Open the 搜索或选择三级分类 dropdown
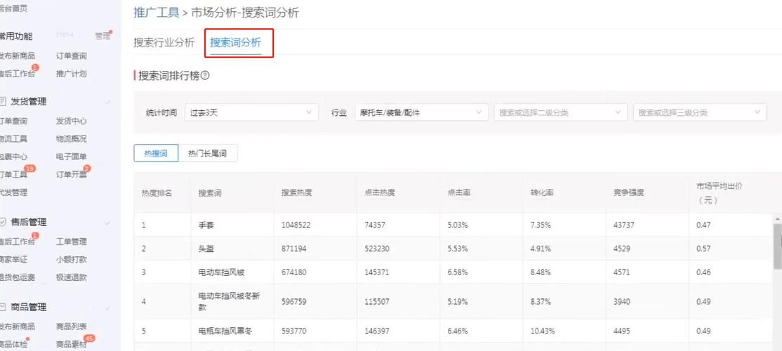This screenshot has width=782, height=351. tap(700, 113)
